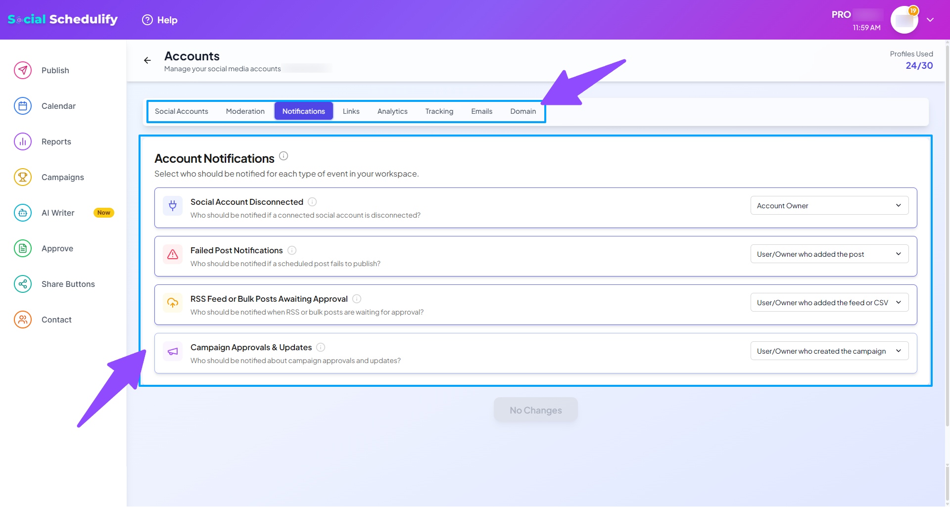Viewport: 950px width, 507px height.
Task: Open the Analytics tab
Action: [x=392, y=111]
